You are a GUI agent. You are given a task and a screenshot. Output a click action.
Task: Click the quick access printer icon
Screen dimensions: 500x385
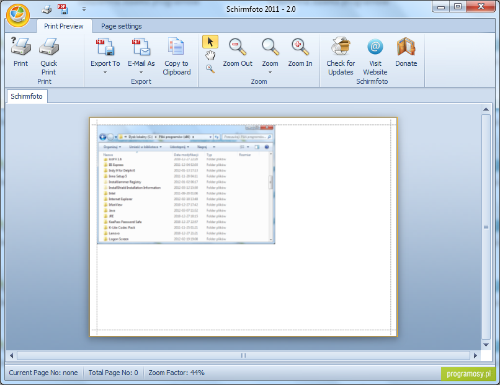click(x=47, y=9)
